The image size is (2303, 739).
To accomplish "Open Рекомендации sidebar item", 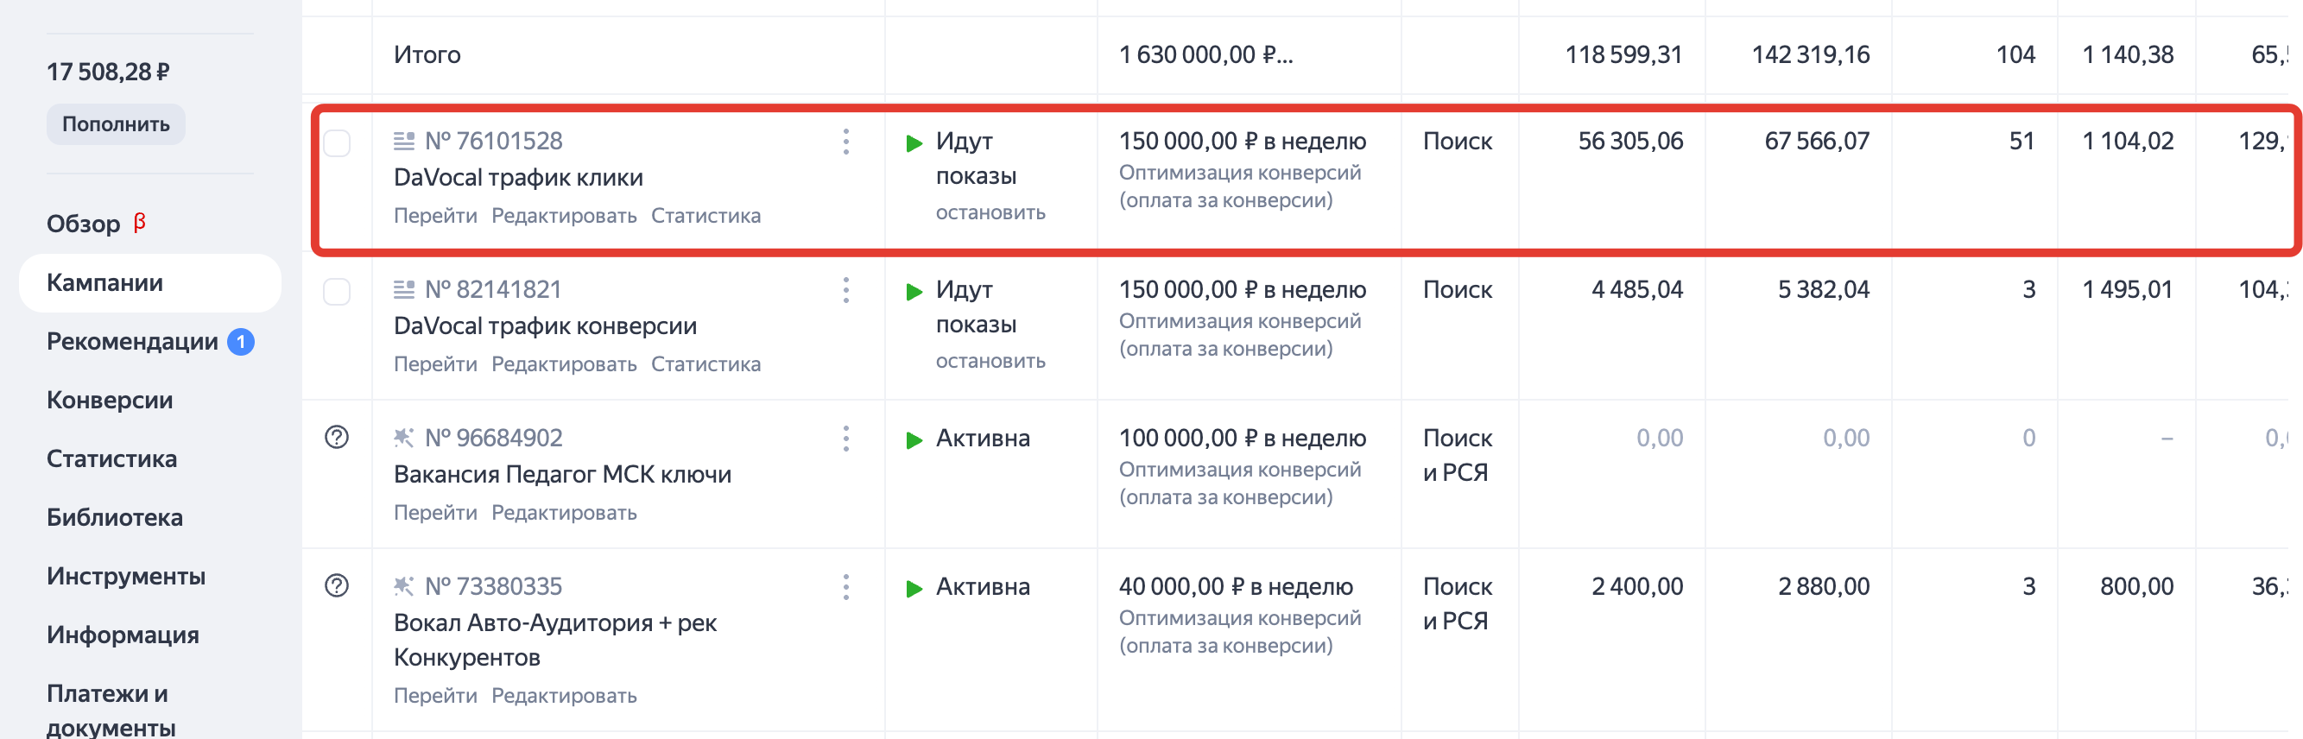I will coord(132,342).
